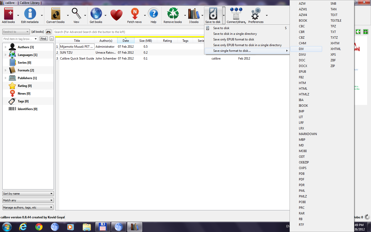Viewport: 371px width, 232px height.
Task: Choose Save only EPUB format in single directory
Action: 247,45
